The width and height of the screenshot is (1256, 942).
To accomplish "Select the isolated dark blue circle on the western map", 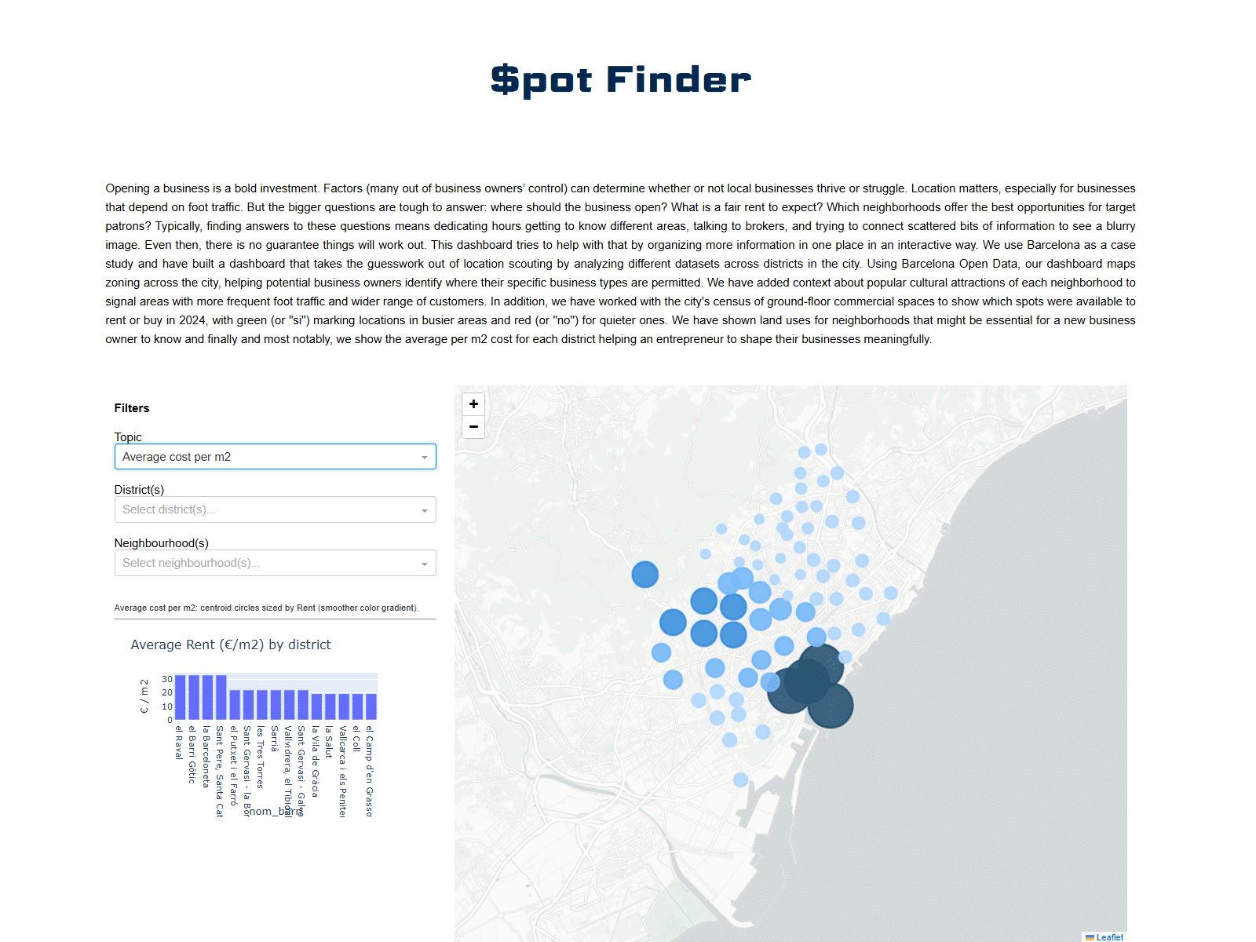I will coord(644,574).
